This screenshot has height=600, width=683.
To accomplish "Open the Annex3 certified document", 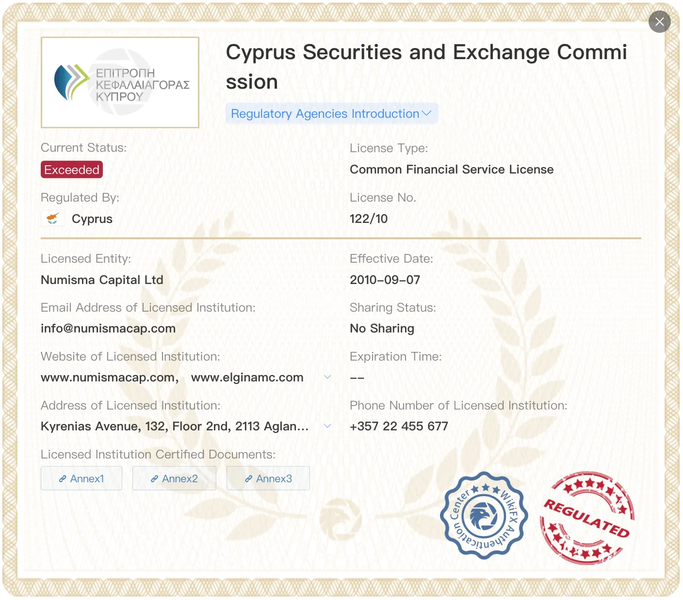I will click(x=268, y=478).
